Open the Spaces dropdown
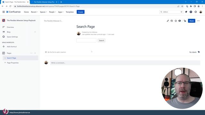This screenshot has height=115, width=205. pos(43,12)
